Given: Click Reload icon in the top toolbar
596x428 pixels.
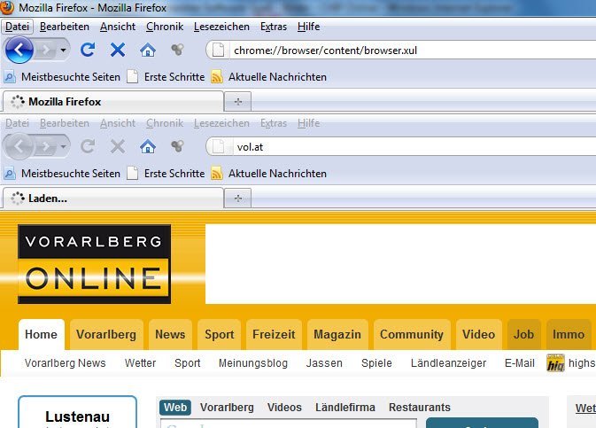Looking at the screenshot, I should 88,50.
